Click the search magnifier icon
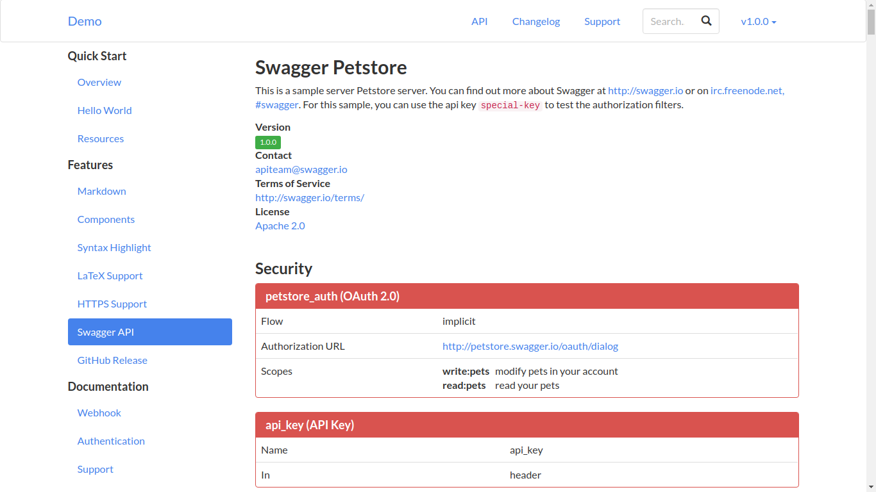Screen dimensions: 876x492 (x=706, y=21)
